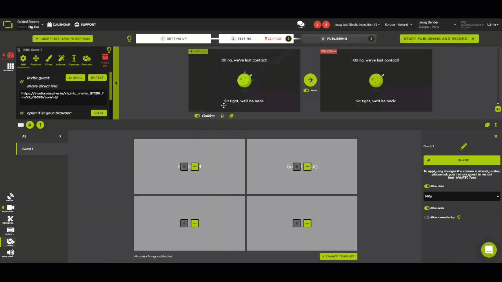Open the 360p resolution dropdown
Screen dimensions: 502x282
[462, 196]
